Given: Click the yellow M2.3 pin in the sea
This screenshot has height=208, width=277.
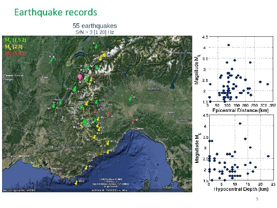Looking at the screenshot, I should point(86,168).
